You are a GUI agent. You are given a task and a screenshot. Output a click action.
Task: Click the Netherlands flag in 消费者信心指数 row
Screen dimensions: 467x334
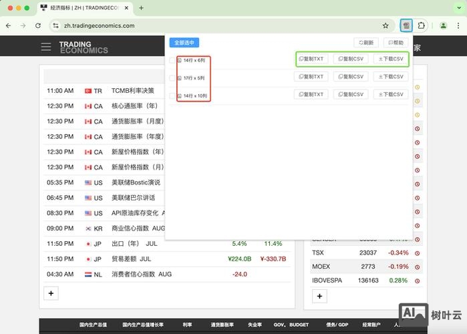[88, 275]
